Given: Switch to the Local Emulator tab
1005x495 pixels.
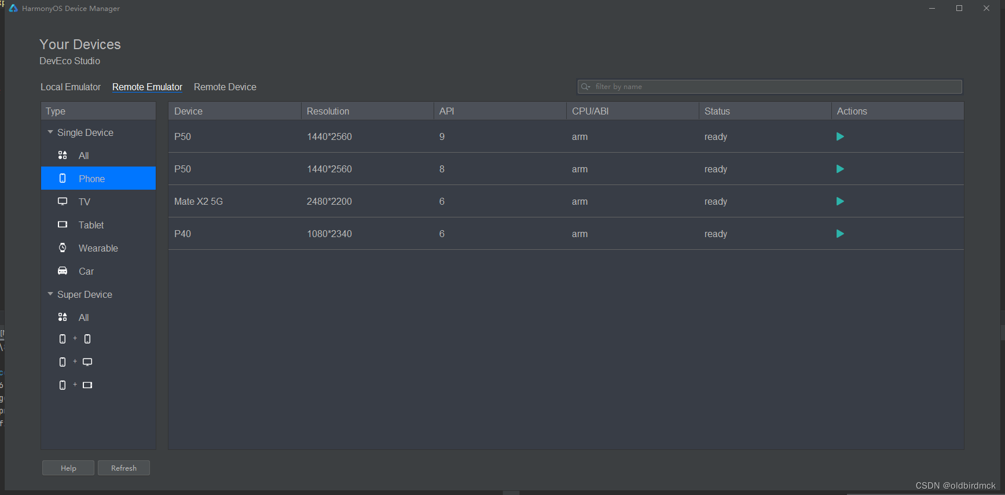Looking at the screenshot, I should [x=71, y=87].
